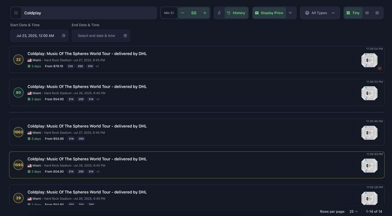The image size is (392, 216).
Task: Click the filter icon next to Display Price
Action: [x=290, y=12]
